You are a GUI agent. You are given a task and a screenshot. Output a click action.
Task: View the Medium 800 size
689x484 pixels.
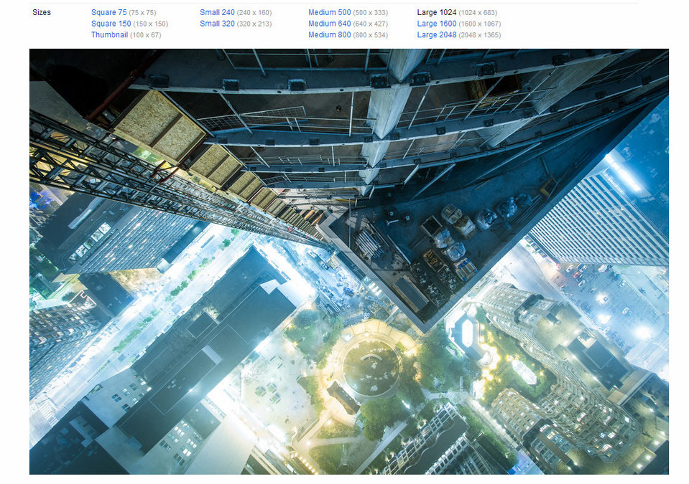330,34
